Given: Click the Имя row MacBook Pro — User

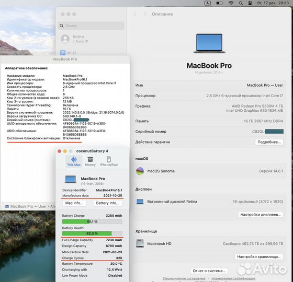Looking at the screenshot, I should [209, 85].
